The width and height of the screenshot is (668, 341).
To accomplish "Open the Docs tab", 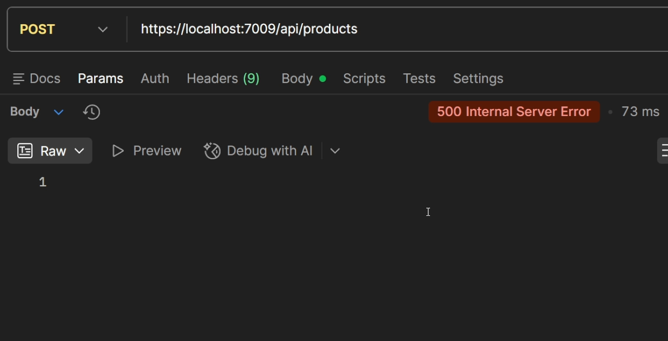I will [36, 79].
